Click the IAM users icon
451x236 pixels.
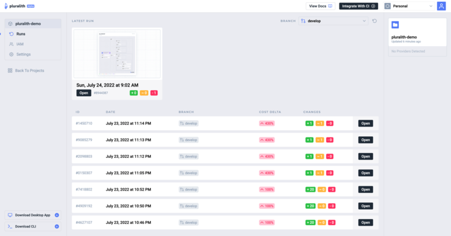(x=12, y=44)
